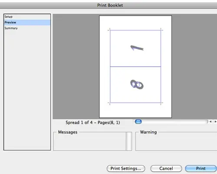The width and height of the screenshot is (217, 174).
Task: Click the spread slider thumb
Action: 138,121
